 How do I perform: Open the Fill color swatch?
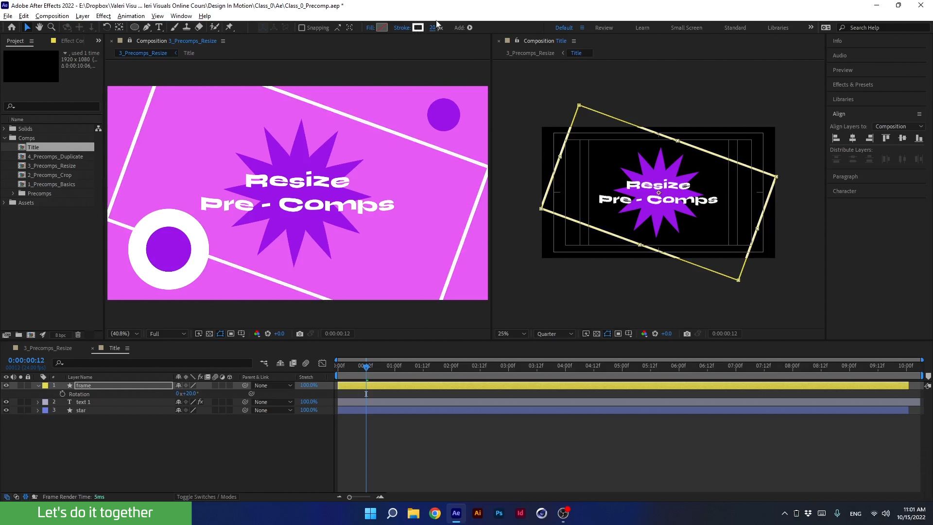click(x=382, y=27)
